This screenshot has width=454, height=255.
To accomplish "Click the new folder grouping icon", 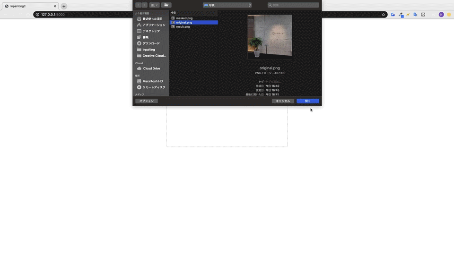I will click(166, 5).
